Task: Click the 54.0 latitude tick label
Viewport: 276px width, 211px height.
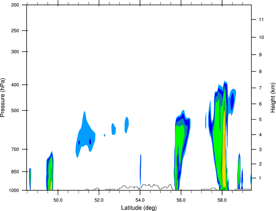Action: [x=140, y=200]
